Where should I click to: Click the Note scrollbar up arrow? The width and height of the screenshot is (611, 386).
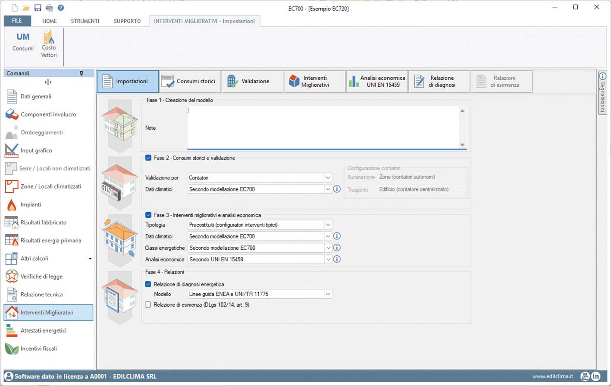click(x=462, y=111)
